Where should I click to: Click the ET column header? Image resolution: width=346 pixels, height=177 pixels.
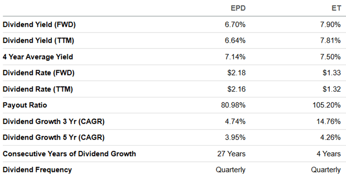[336, 8]
